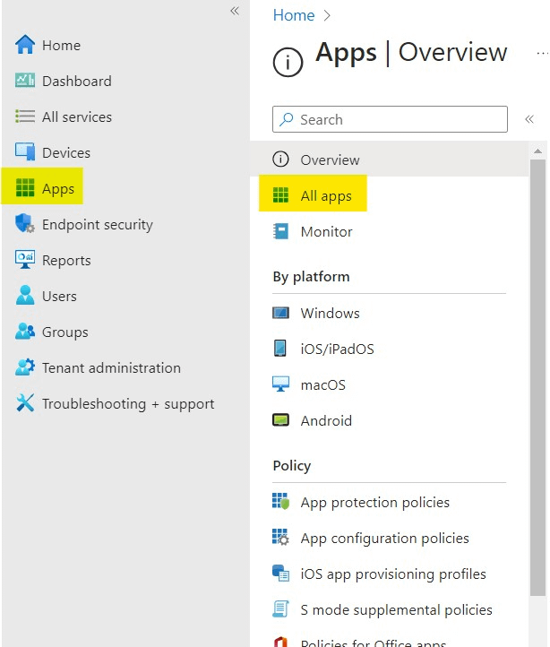Click the breadcrumb chevron after Home
The height and width of the screenshot is (647, 550).
(327, 15)
